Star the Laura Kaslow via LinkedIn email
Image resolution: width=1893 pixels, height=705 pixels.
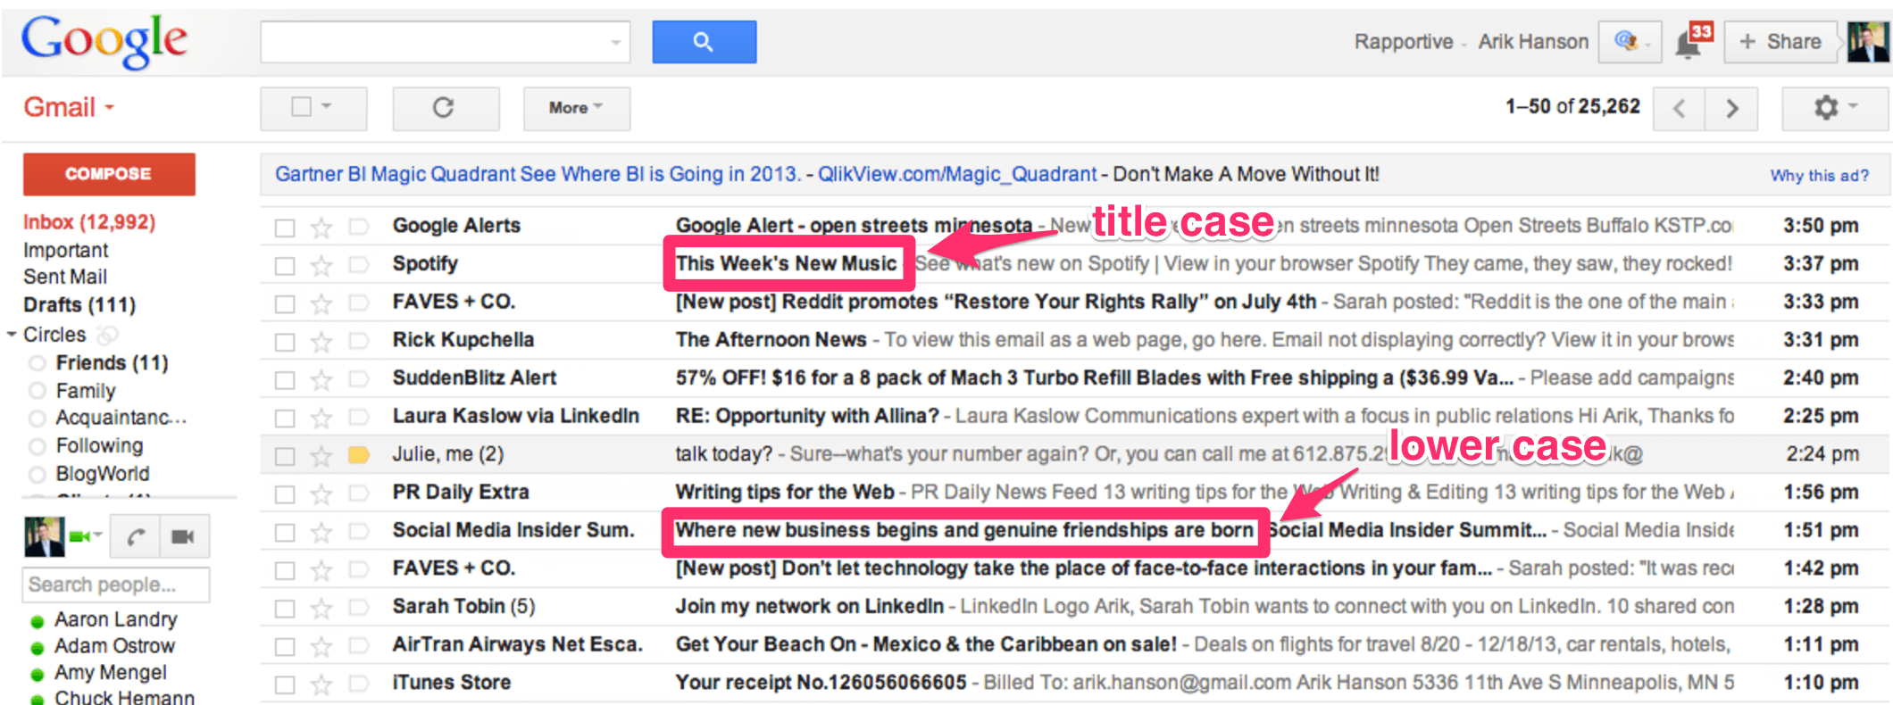point(321,418)
